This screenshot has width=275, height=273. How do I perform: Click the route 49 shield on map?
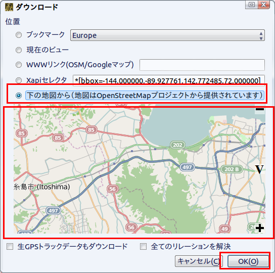224,229
